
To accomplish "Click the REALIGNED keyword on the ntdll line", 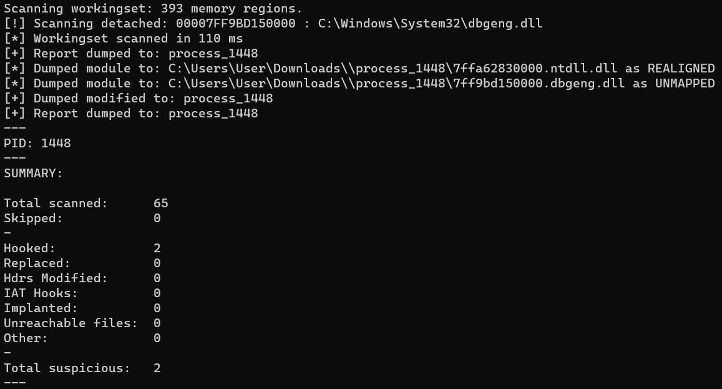I will tap(681, 69).
